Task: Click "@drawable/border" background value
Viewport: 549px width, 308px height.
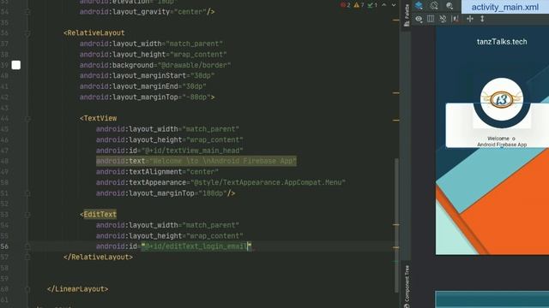Action: point(195,65)
